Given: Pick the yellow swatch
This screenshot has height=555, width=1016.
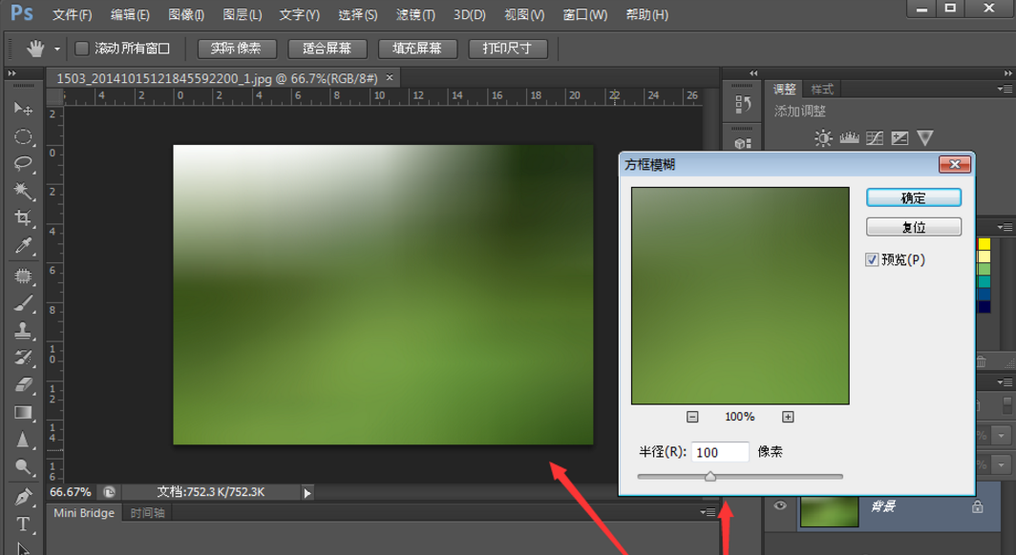Looking at the screenshot, I should (x=984, y=244).
